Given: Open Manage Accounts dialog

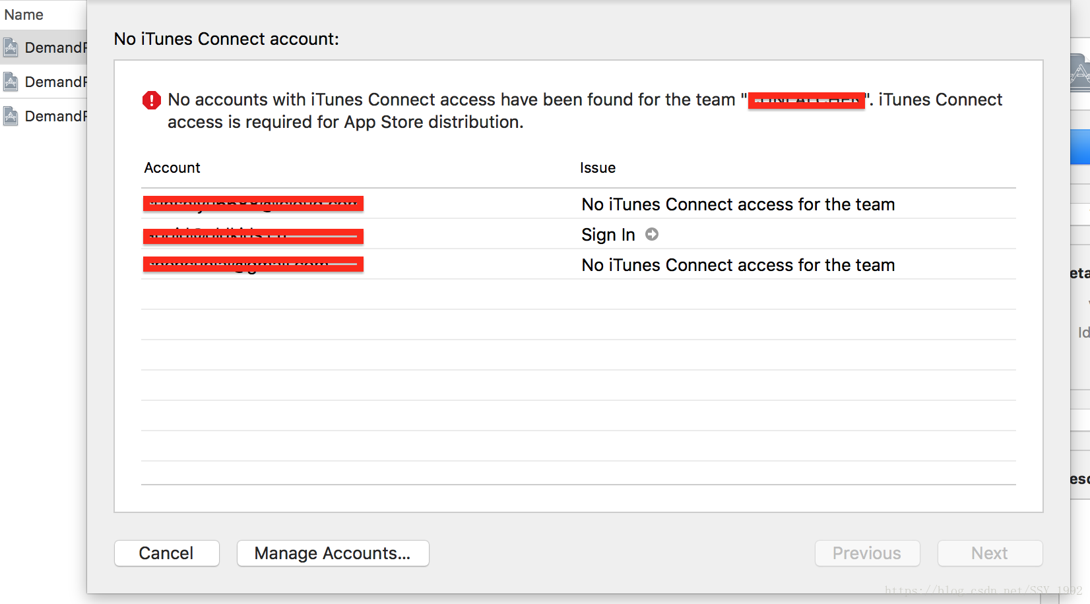Looking at the screenshot, I should pos(333,553).
